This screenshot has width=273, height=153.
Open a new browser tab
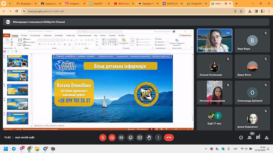click(x=236, y=4)
